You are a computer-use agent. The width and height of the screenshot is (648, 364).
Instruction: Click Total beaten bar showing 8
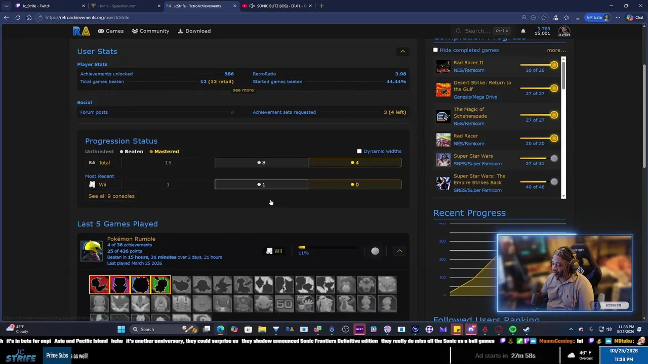click(261, 163)
